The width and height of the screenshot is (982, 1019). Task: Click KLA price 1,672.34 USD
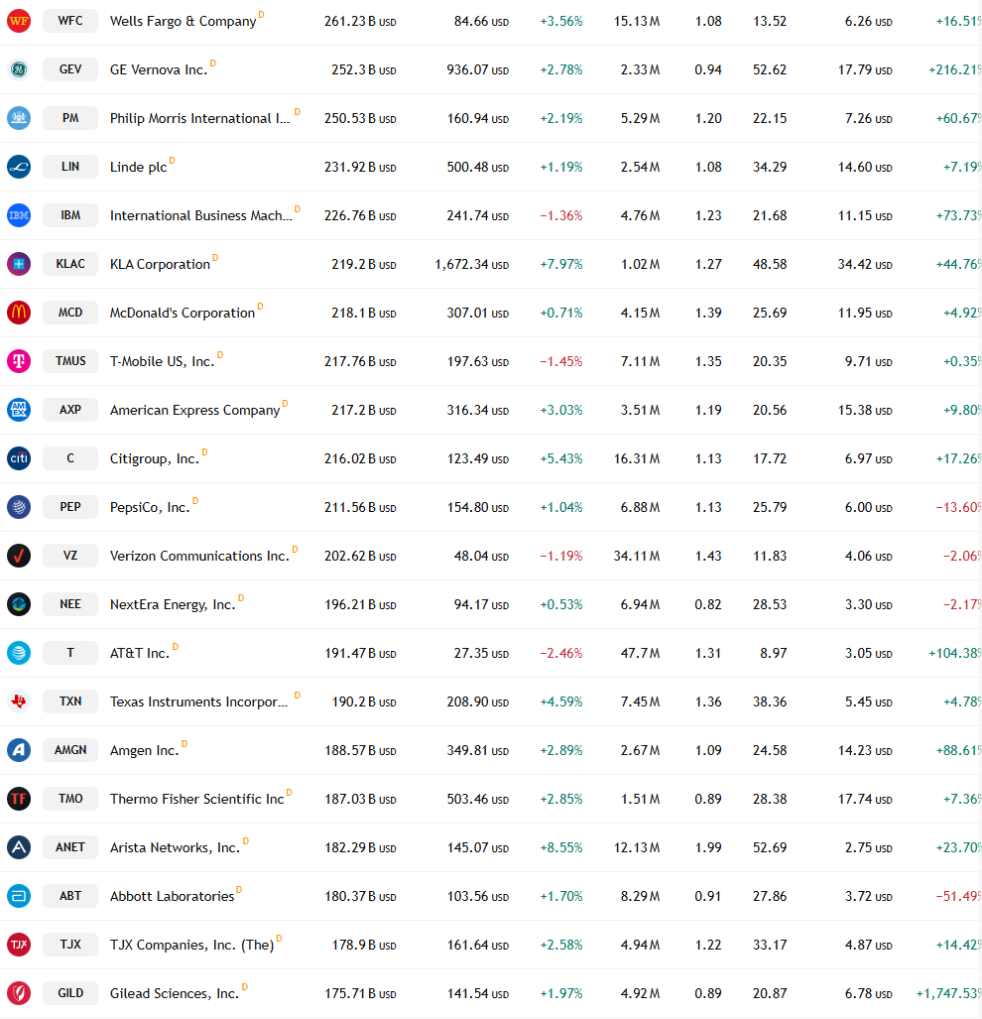(471, 265)
